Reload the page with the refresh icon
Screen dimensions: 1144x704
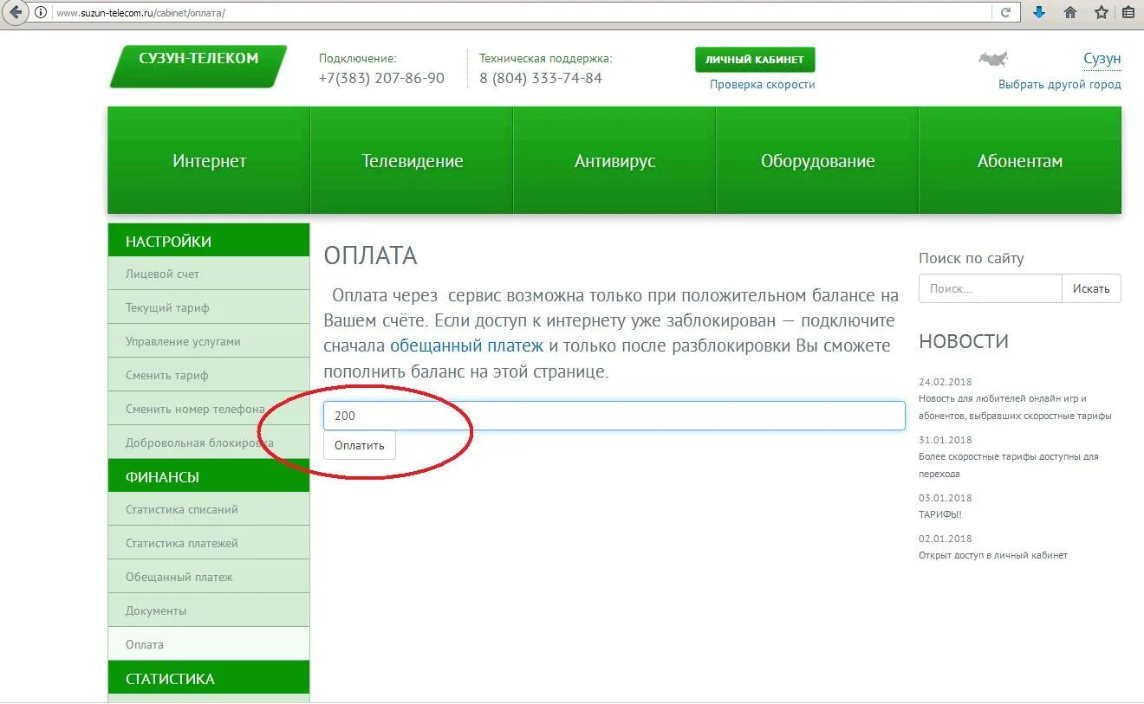coord(1005,13)
